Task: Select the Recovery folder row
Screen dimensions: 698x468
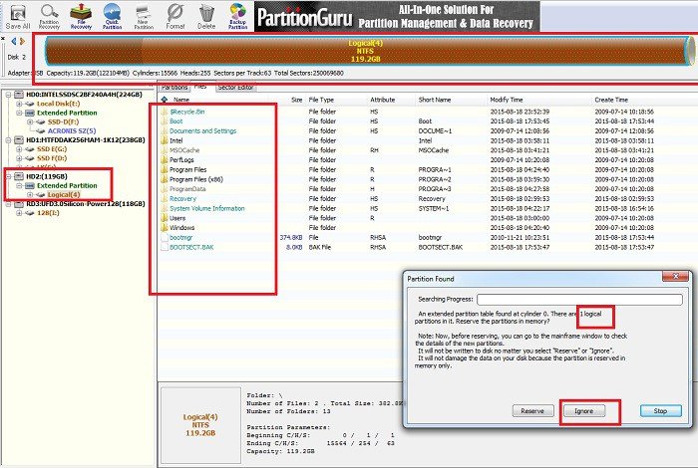Action: click(182, 199)
